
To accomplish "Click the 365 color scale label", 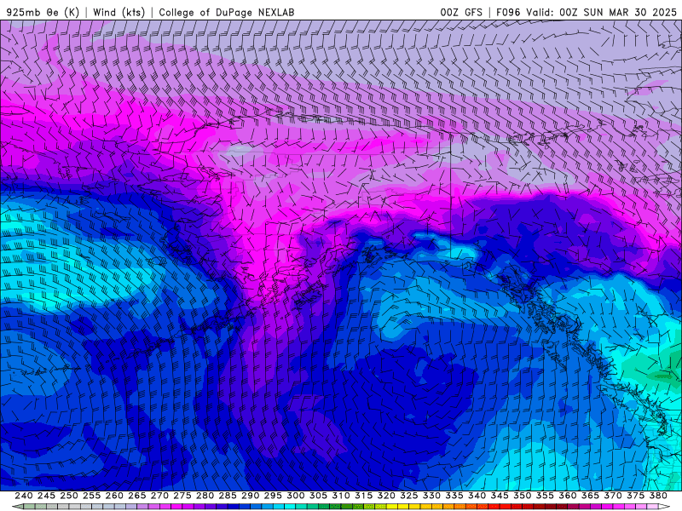I will pos(590,496).
